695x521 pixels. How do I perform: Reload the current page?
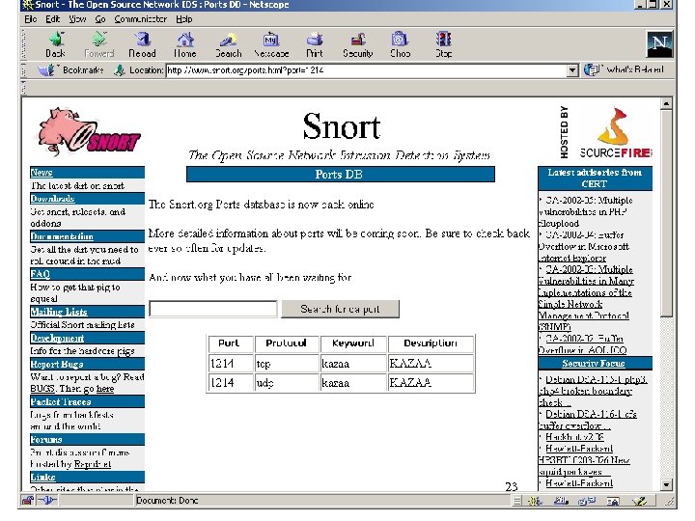pyautogui.click(x=142, y=44)
